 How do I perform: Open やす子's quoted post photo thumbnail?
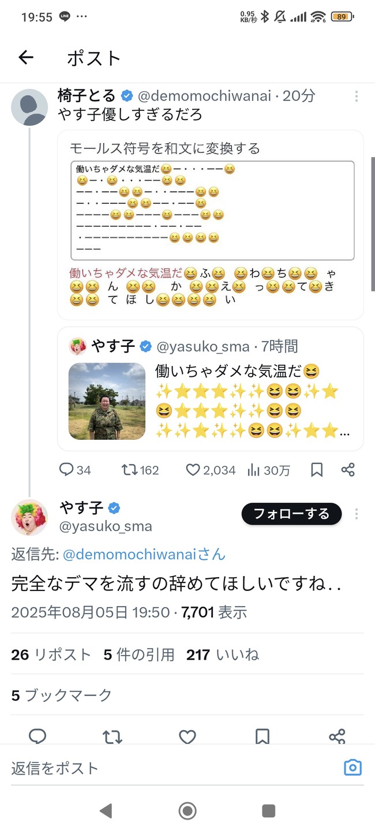pyautogui.click(x=107, y=401)
